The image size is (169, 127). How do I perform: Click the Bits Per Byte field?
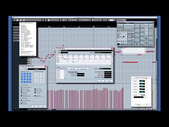(x=81, y=75)
